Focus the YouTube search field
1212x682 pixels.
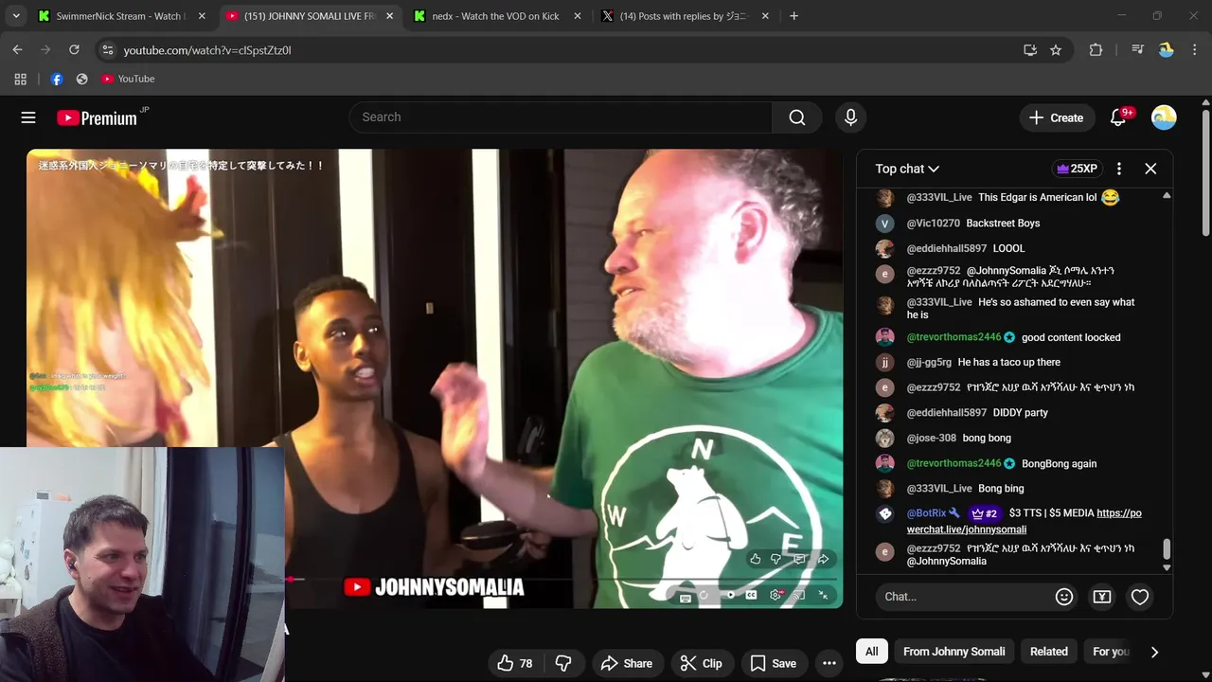[561, 117]
